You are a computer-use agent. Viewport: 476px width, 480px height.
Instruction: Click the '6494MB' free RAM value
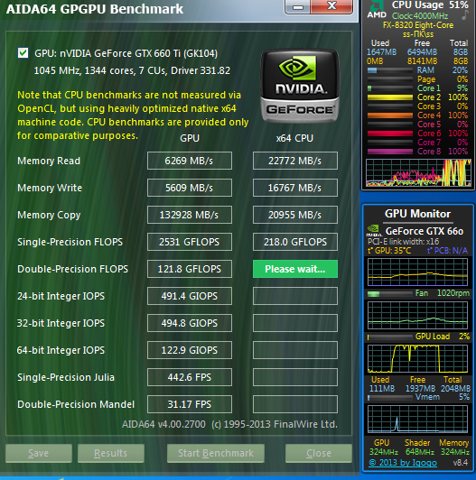[422, 52]
